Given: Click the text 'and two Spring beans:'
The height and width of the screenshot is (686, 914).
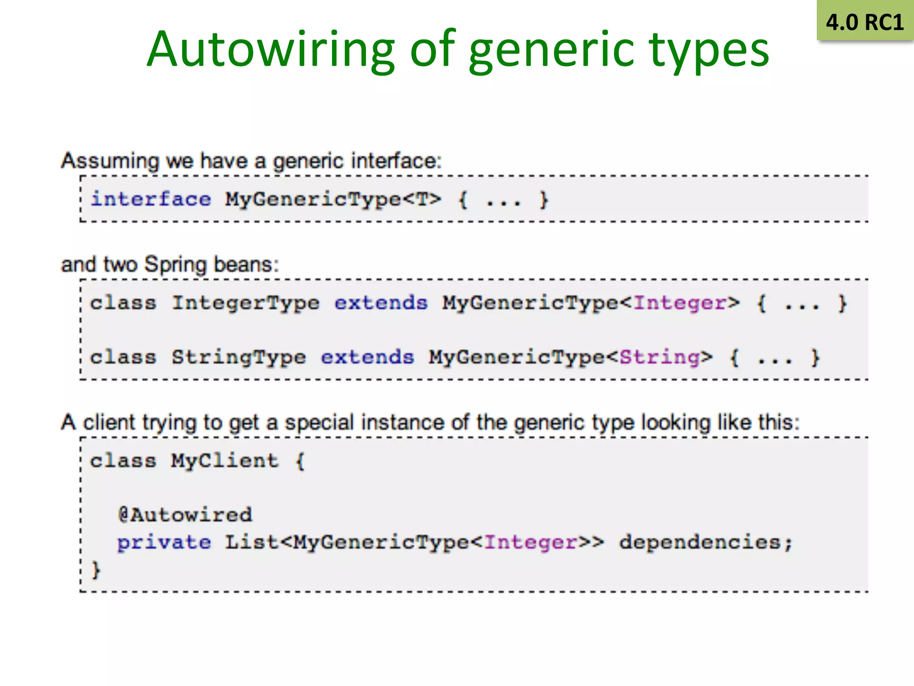Looking at the screenshot, I should pos(170,265).
